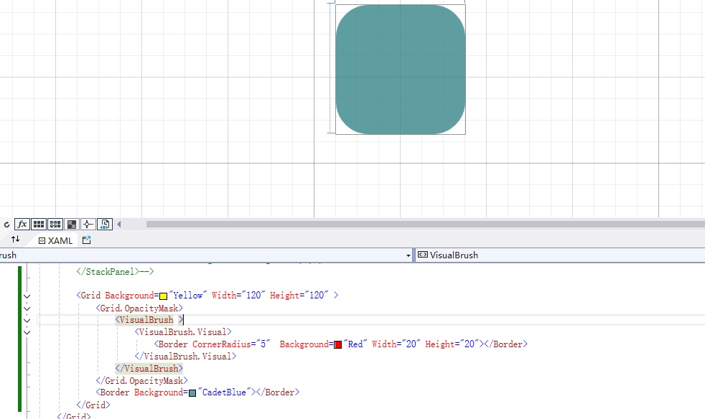Collapse the Grid.OpacityMask node
The image size is (705, 419).
point(27,309)
